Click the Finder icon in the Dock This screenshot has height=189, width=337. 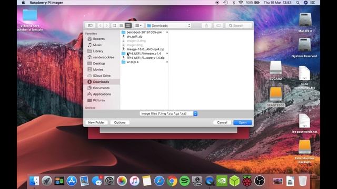pyautogui.click(x=34, y=181)
